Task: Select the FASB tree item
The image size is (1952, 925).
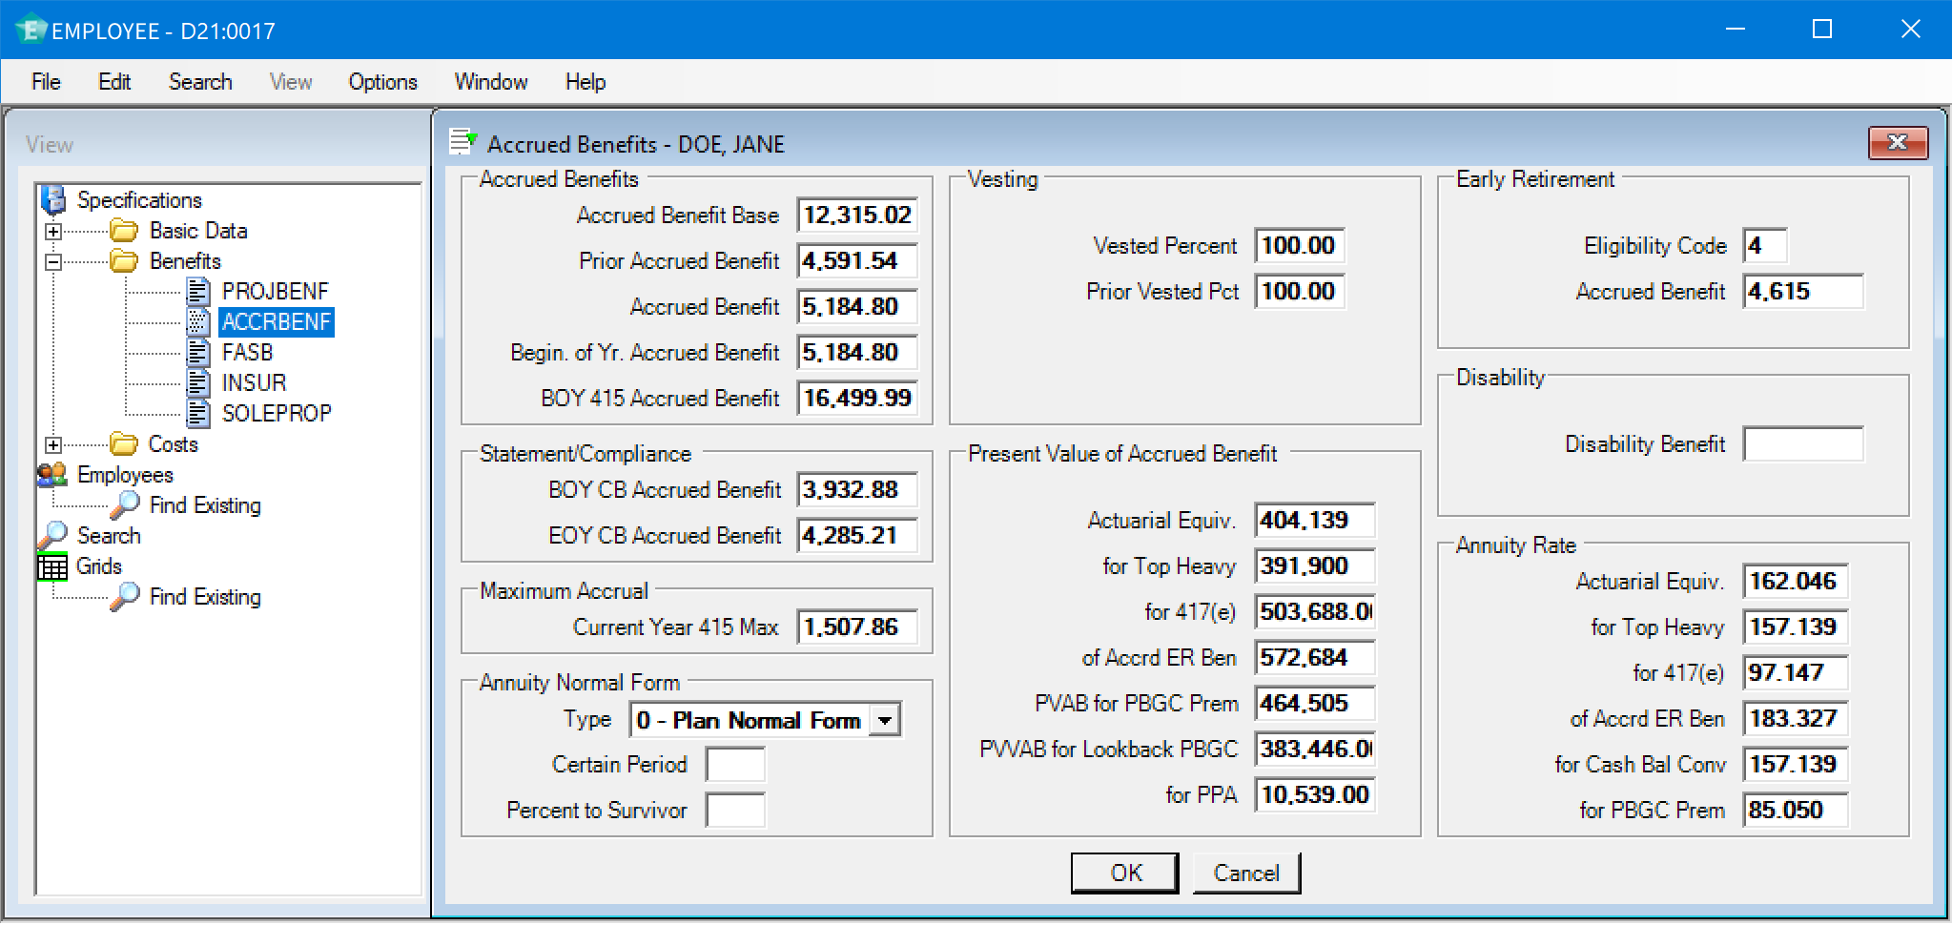Action: 247,352
